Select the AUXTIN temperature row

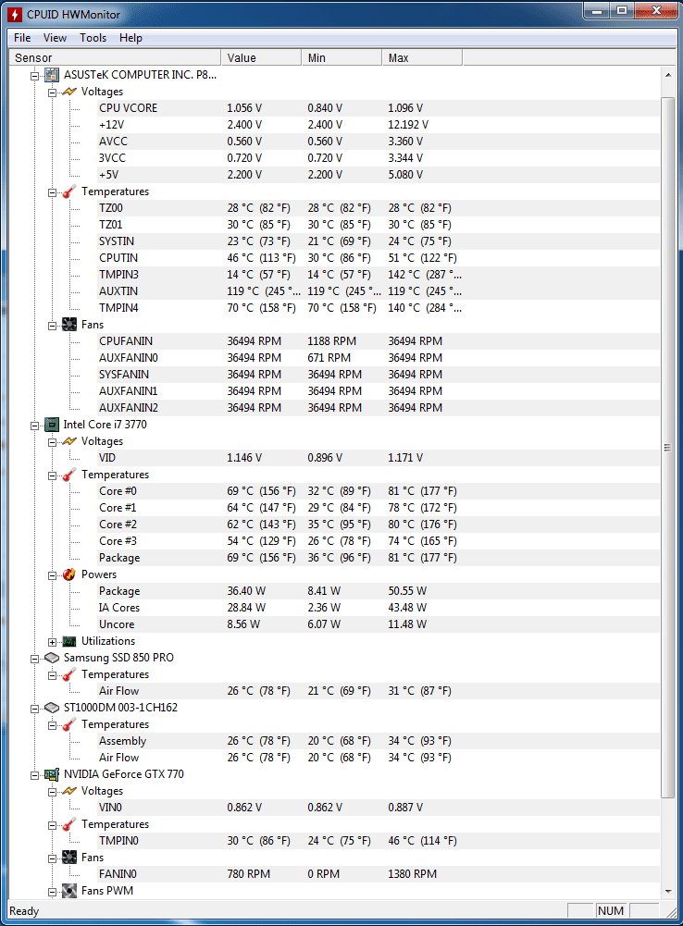point(379,291)
